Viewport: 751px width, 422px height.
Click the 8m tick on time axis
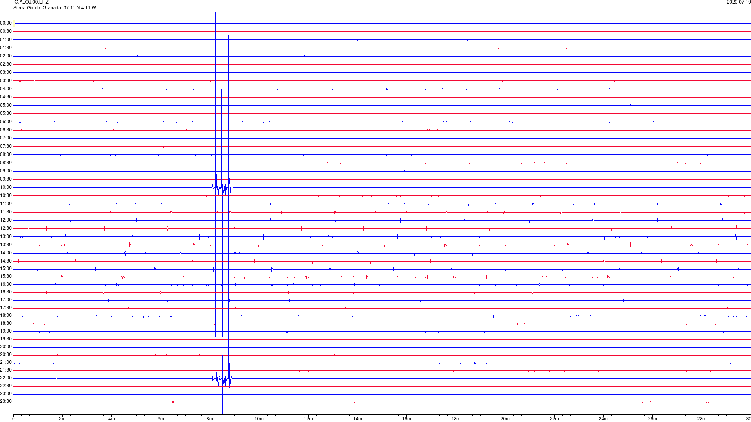point(210,419)
